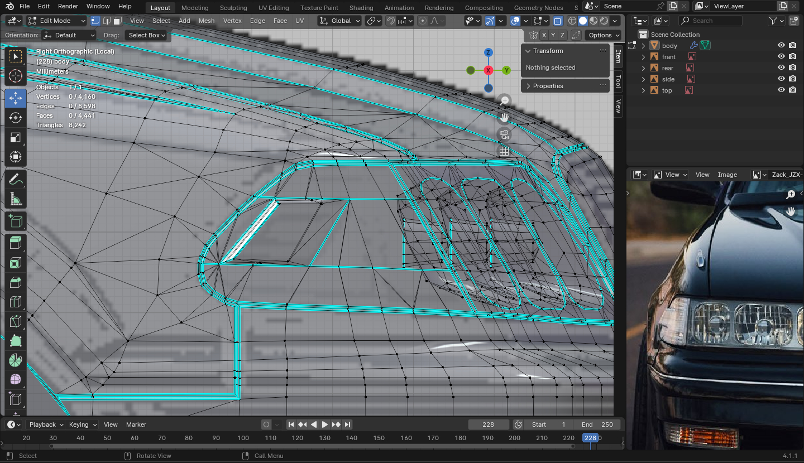The height and width of the screenshot is (463, 804).
Task: Switch to edge select mode
Action: pos(106,21)
